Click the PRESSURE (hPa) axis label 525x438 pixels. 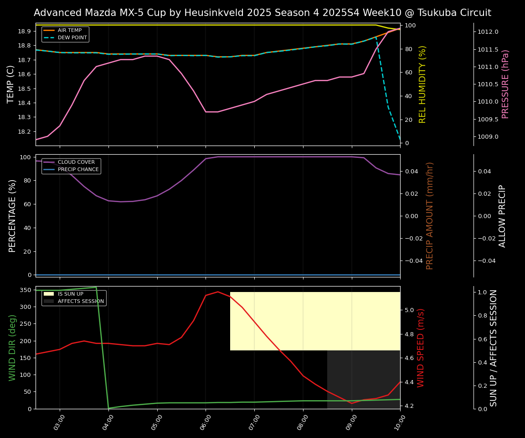pyautogui.click(x=505, y=84)
